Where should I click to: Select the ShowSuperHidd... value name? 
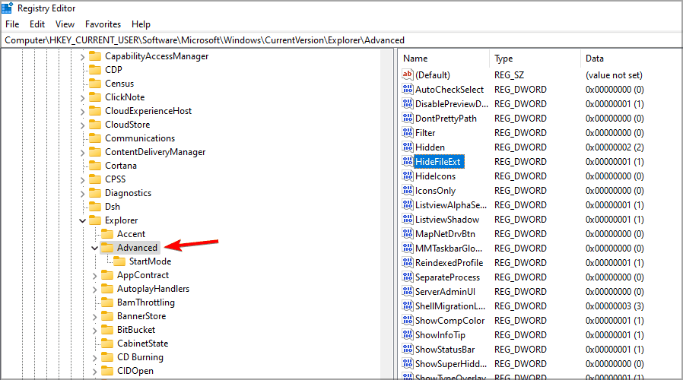point(451,363)
